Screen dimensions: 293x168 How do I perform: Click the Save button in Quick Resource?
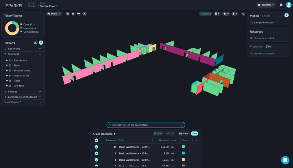point(194,134)
